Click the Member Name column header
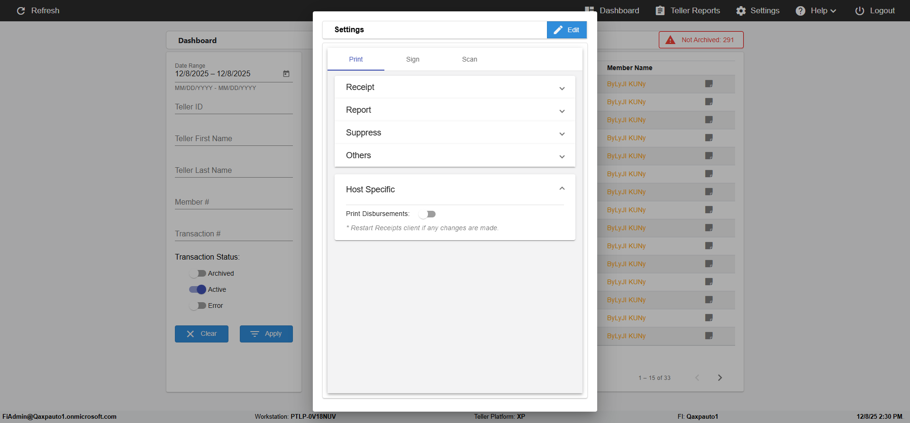The image size is (910, 423). pyautogui.click(x=629, y=68)
